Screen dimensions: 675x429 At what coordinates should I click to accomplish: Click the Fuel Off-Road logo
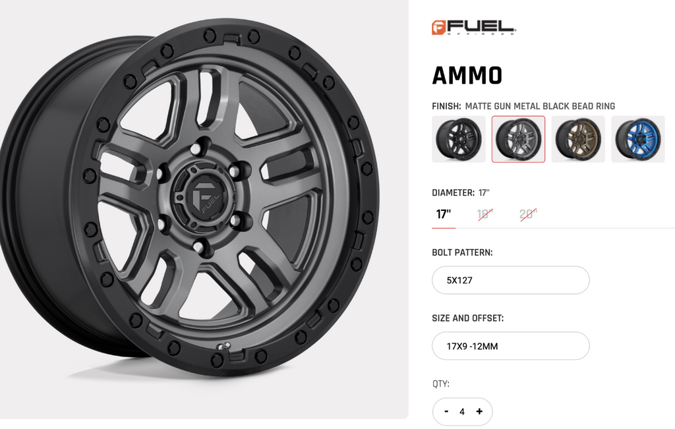(473, 28)
